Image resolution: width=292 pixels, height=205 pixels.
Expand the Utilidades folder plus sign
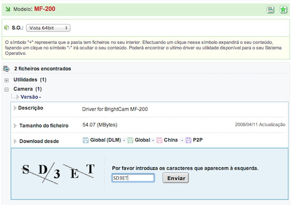(7, 80)
